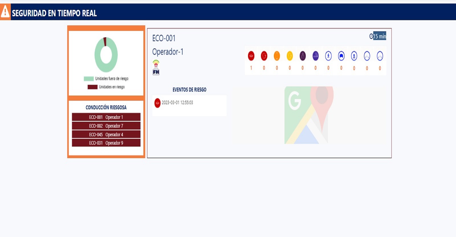Select the ECO-031 Operador 9 row
Viewport: 456px width, 237px height.
(x=106, y=143)
